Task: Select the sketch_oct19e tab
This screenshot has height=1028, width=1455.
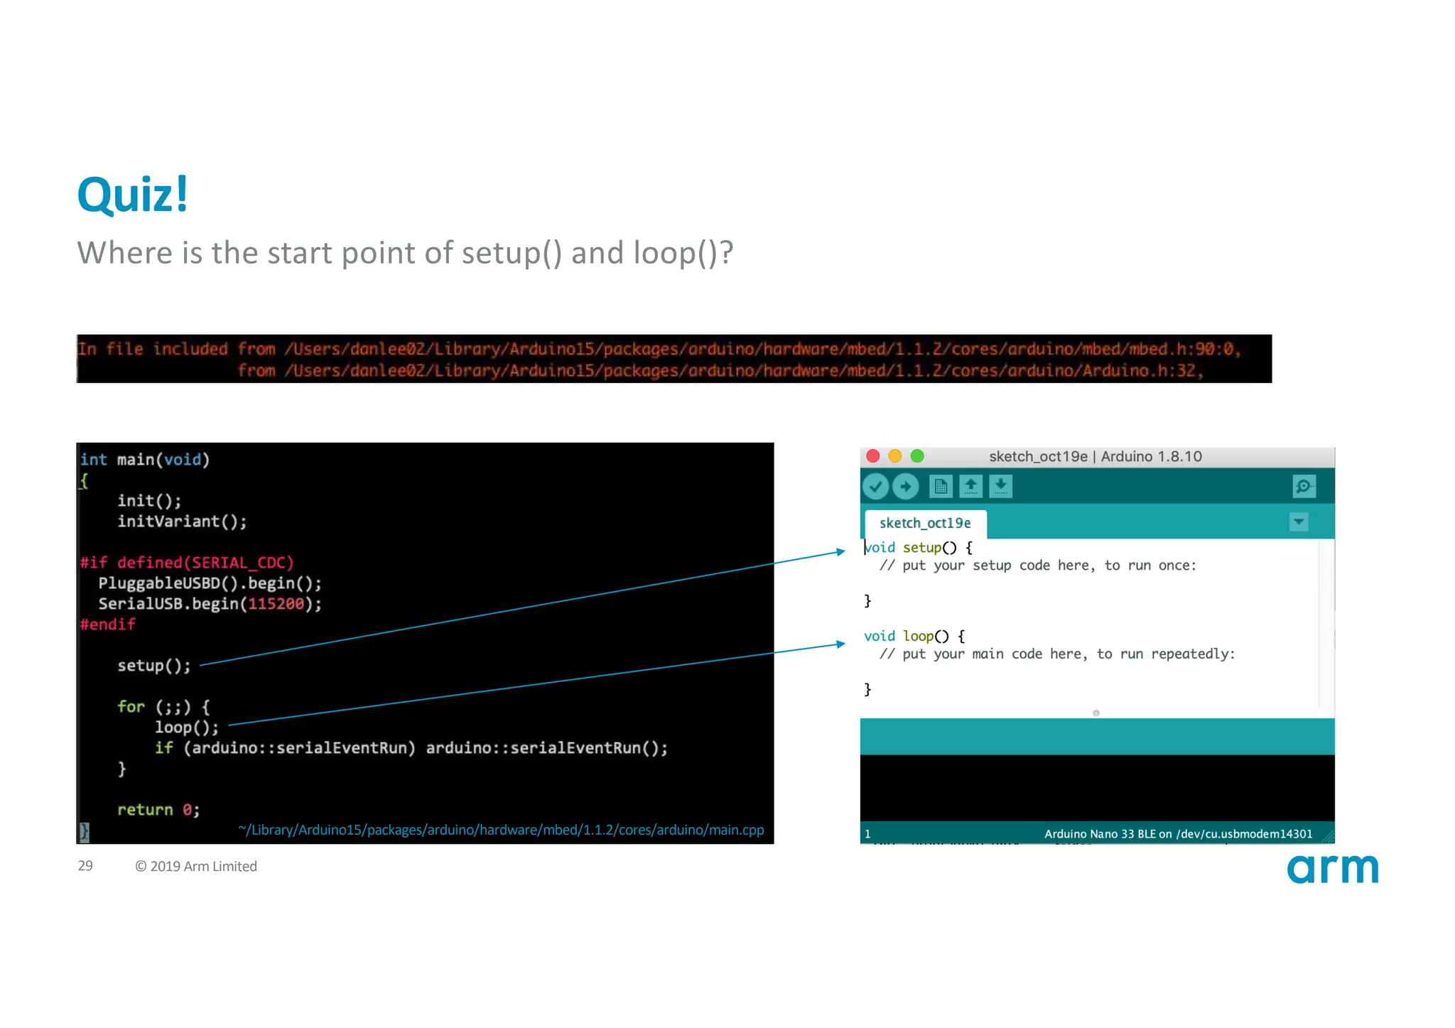Action: pos(925,524)
